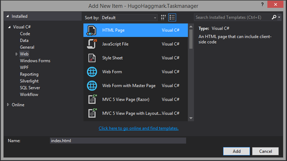This screenshot has width=287, height=161.
Task: Click the 'Style Sheet' template name
Action: click(113, 58)
